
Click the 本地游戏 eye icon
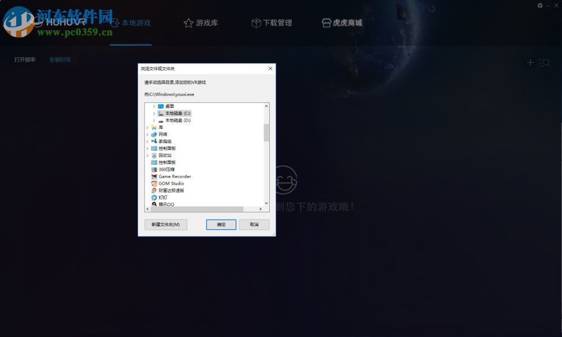tap(114, 23)
